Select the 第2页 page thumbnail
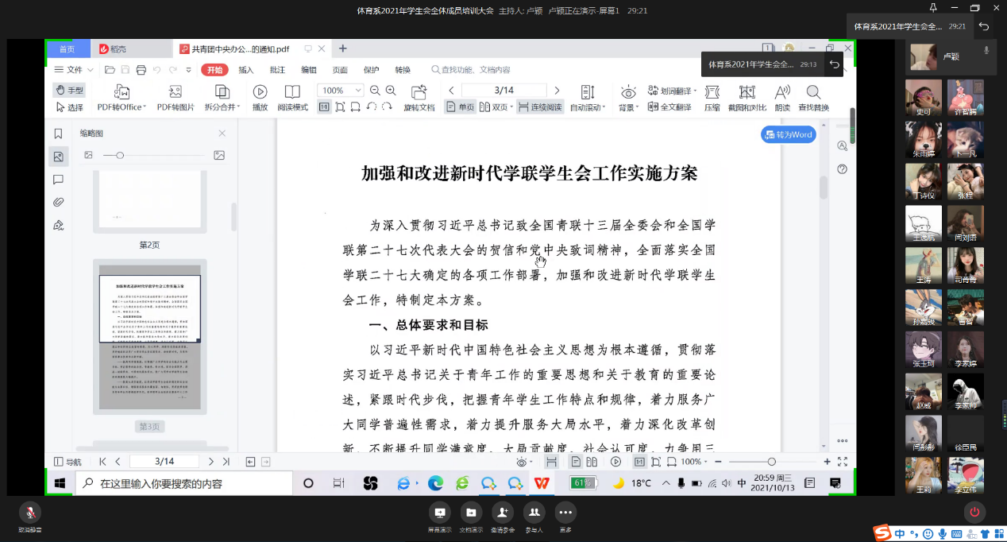This screenshot has height=542, width=1007. [149, 199]
